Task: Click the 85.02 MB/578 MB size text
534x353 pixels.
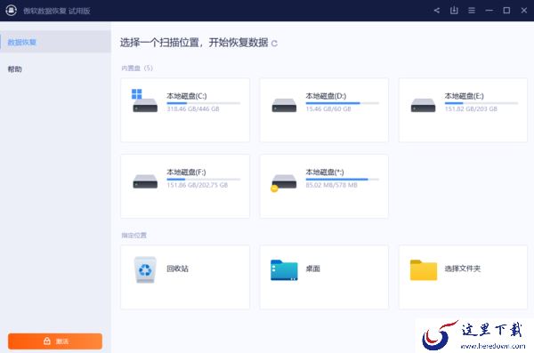Action: coord(331,185)
